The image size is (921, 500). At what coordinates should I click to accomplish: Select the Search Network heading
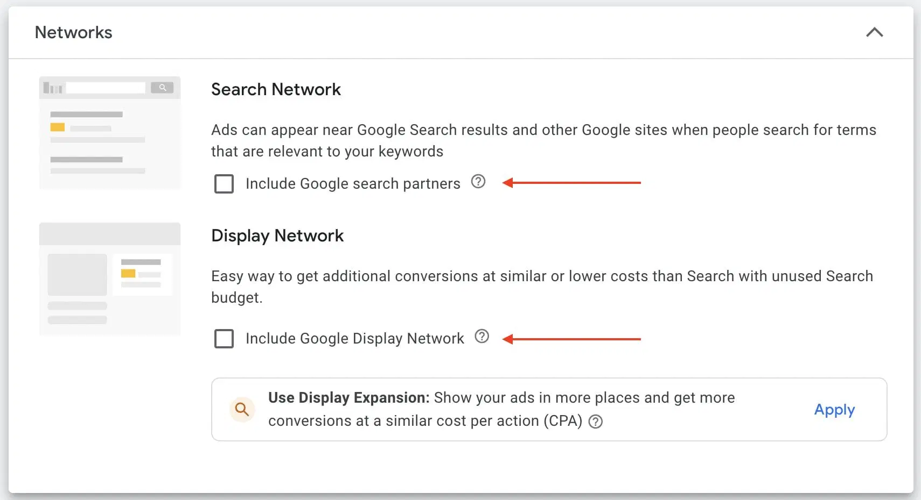point(276,89)
